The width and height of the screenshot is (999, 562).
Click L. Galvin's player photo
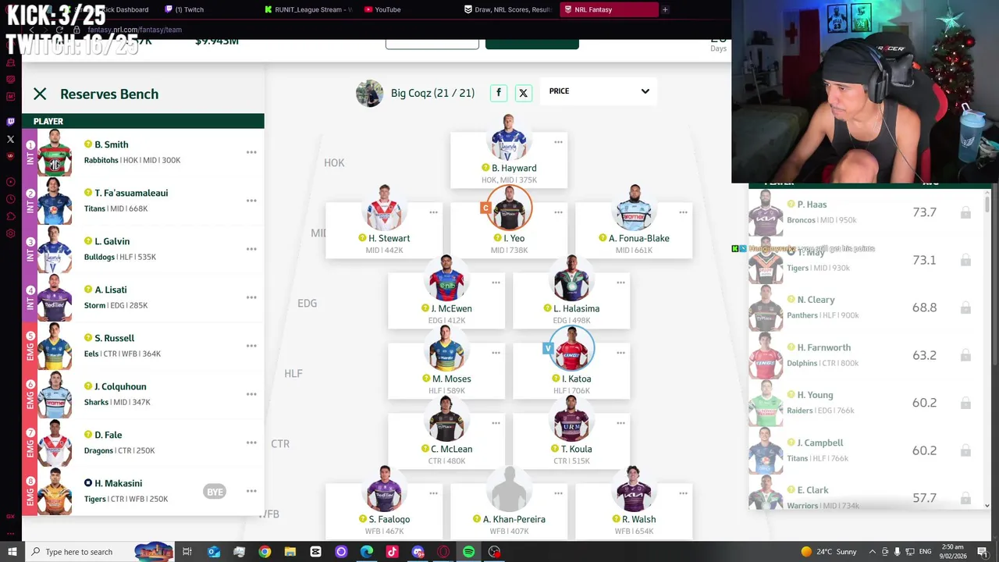pyautogui.click(x=55, y=249)
